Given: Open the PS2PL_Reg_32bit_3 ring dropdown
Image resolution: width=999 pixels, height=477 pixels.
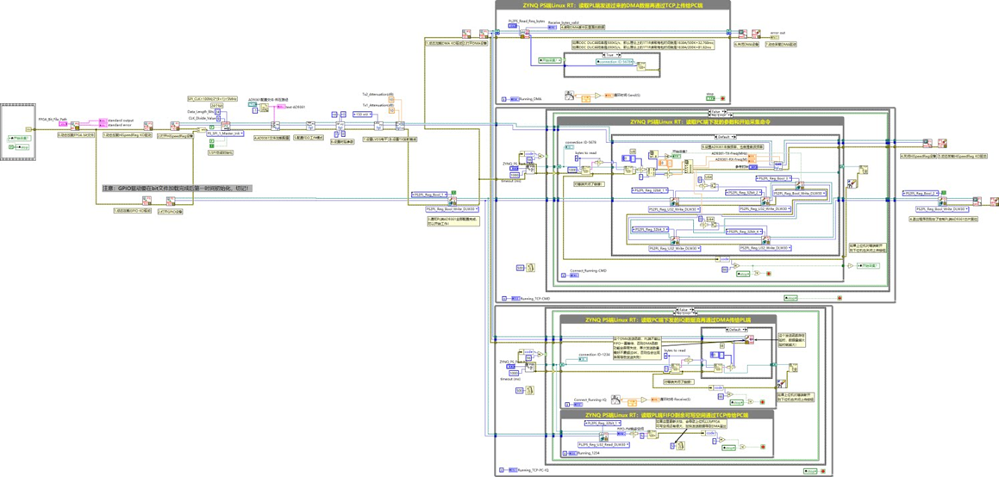Looking at the screenshot, I should (650, 230).
